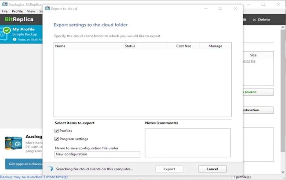The image size is (286, 180).
Task: Click the Export to cloud dialog icon
Action: 48,8
